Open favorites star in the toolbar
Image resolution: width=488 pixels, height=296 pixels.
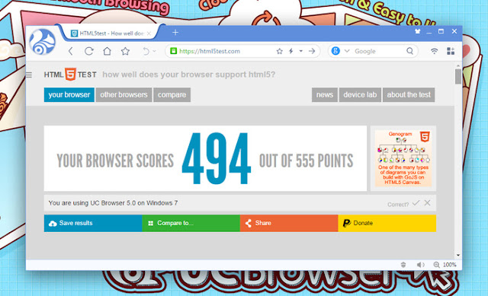point(125,51)
